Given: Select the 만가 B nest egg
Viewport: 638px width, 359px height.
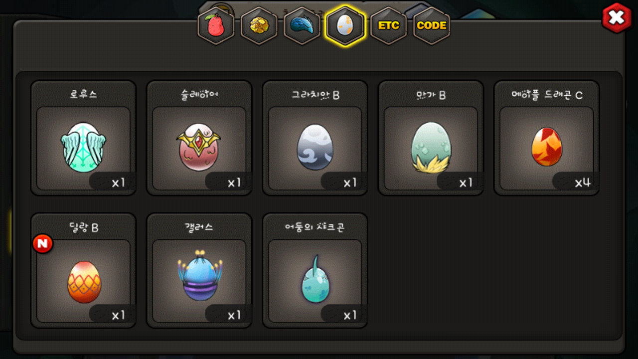Looking at the screenshot, I should click(x=431, y=148).
